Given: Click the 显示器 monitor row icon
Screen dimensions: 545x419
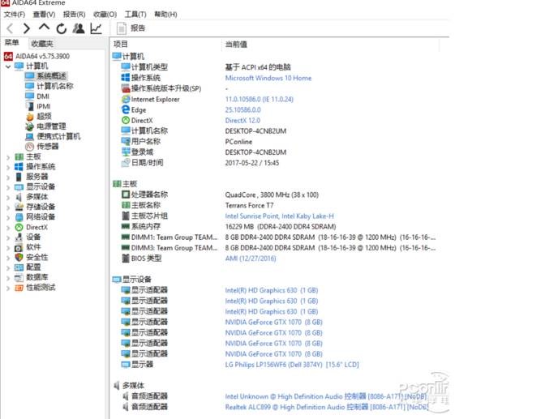Looking at the screenshot, I should click(126, 365).
